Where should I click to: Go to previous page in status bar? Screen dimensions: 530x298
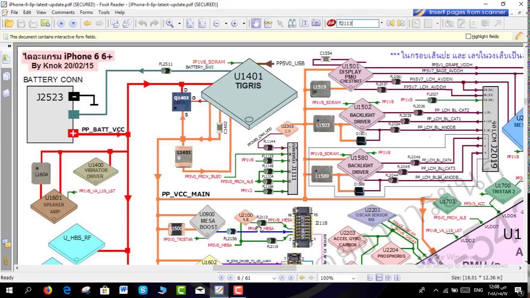click(x=230, y=278)
